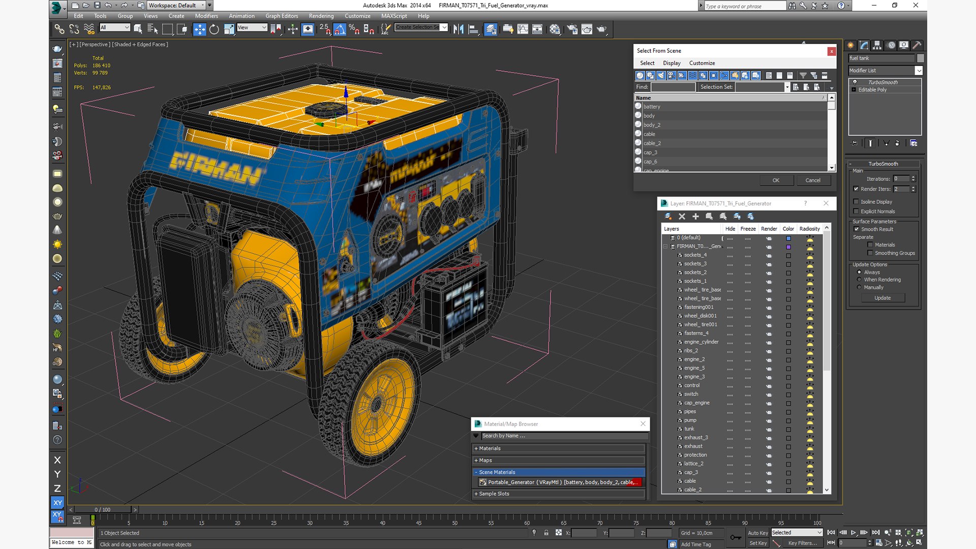Toggle Render Iters checkbox

pyautogui.click(x=856, y=189)
